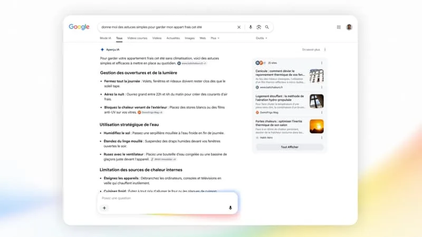Click the magnifying glass search icon
Screen dimensions: 422x237
(x=267, y=27)
